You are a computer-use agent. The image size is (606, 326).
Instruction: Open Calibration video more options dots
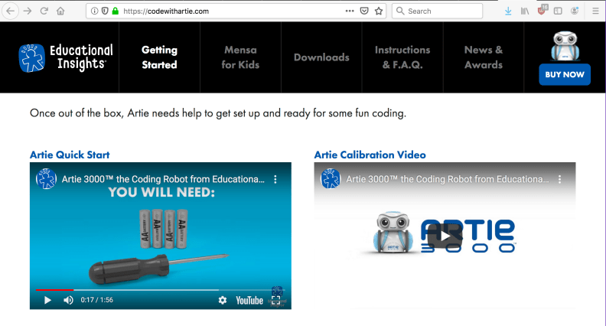(559, 179)
